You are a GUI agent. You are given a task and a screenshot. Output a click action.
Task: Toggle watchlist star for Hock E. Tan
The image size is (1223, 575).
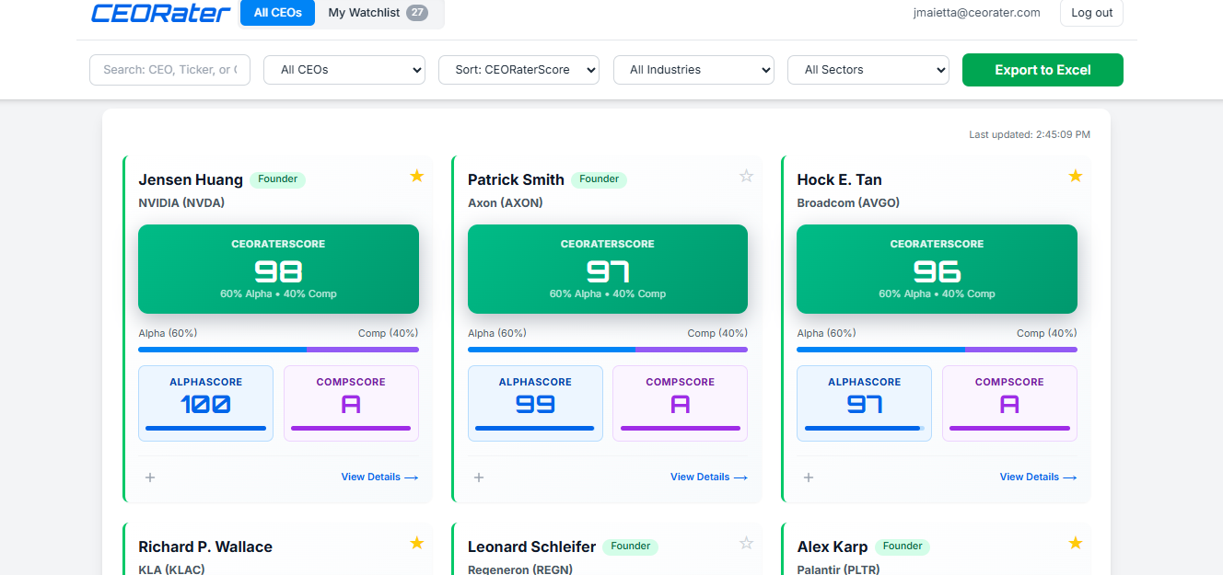coord(1076,176)
